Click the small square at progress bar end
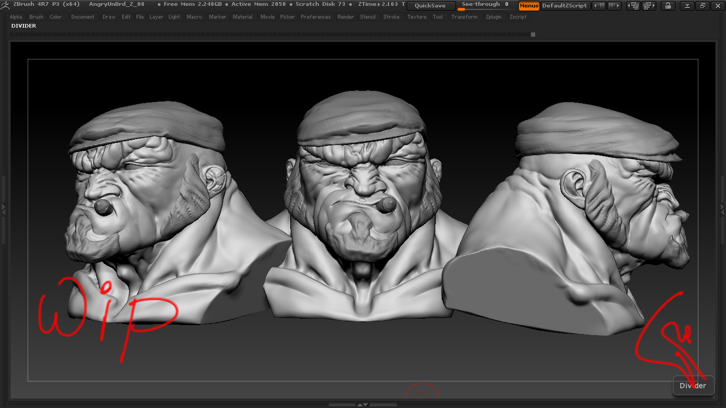 [x=533, y=35]
